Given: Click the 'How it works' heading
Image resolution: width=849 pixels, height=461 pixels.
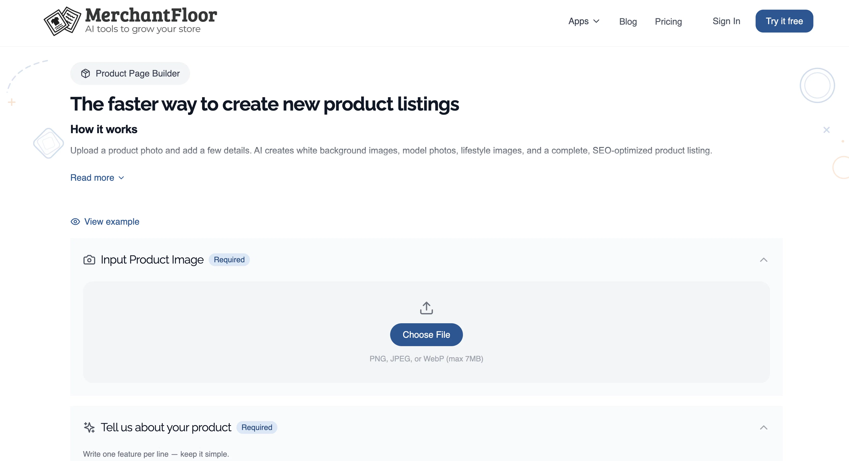Looking at the screenshot, I should coord(104,129).
